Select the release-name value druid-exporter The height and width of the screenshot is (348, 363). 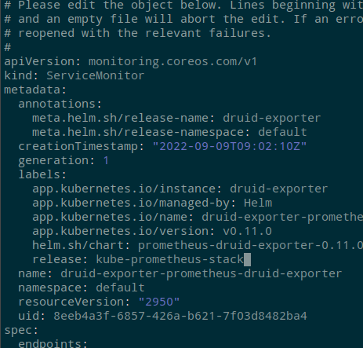pos(272,119)
